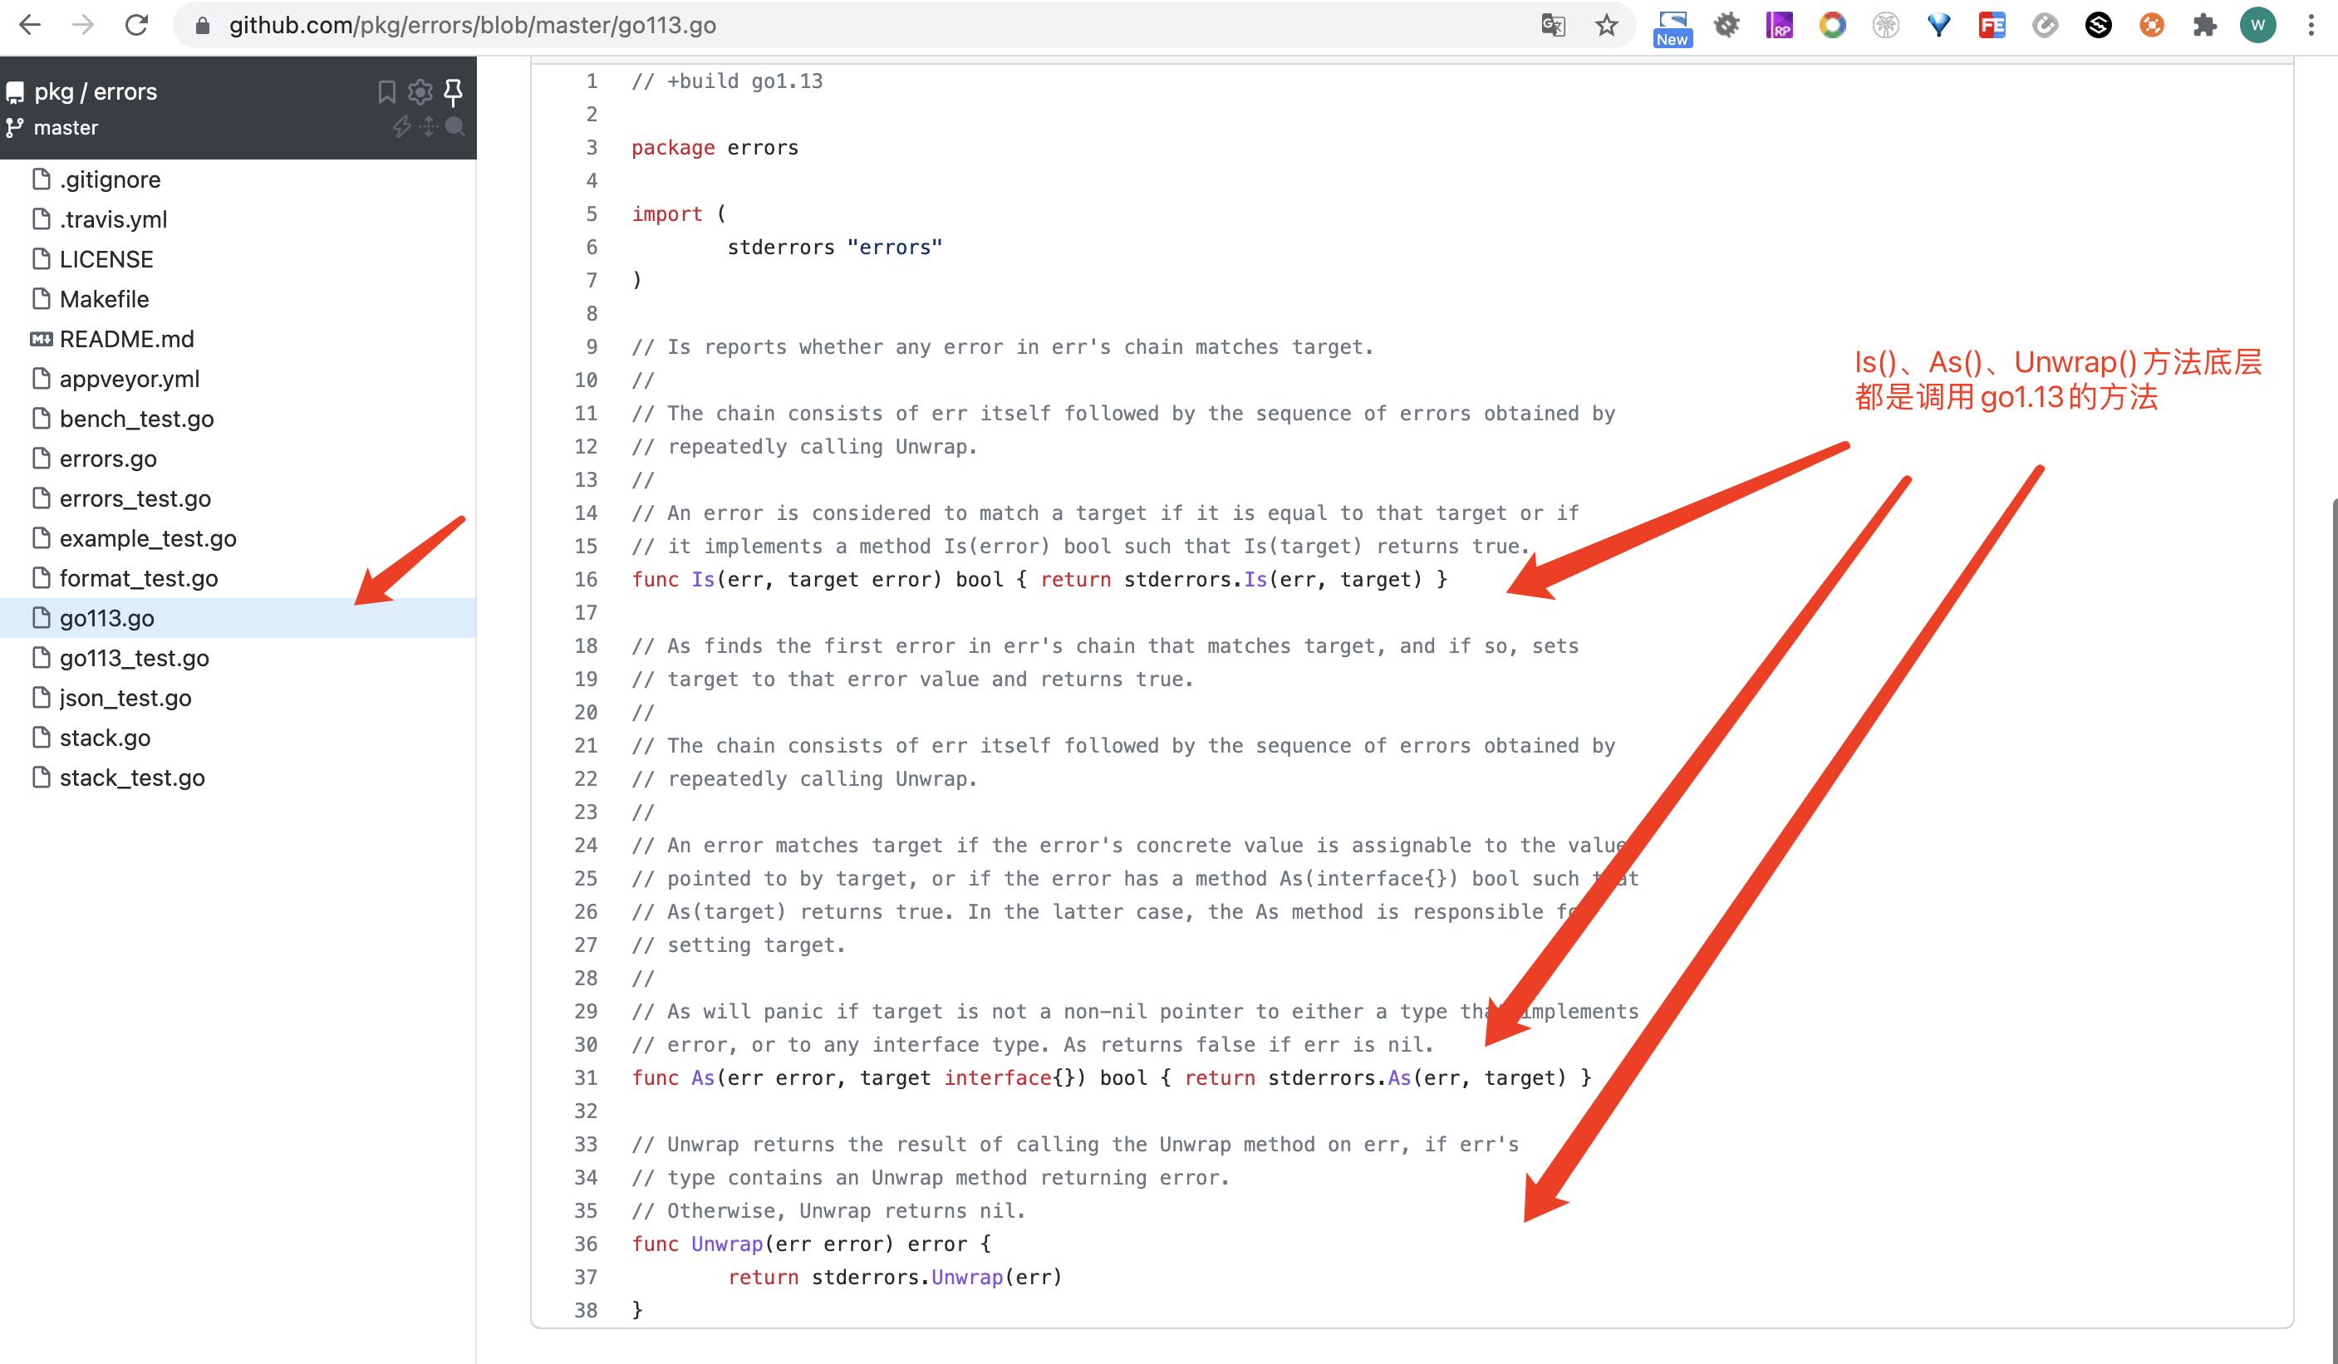The height and width of the screenshot is (1364, 2338).
Task: Click the green W profile avatar
Action: [x=2257, y=26]
